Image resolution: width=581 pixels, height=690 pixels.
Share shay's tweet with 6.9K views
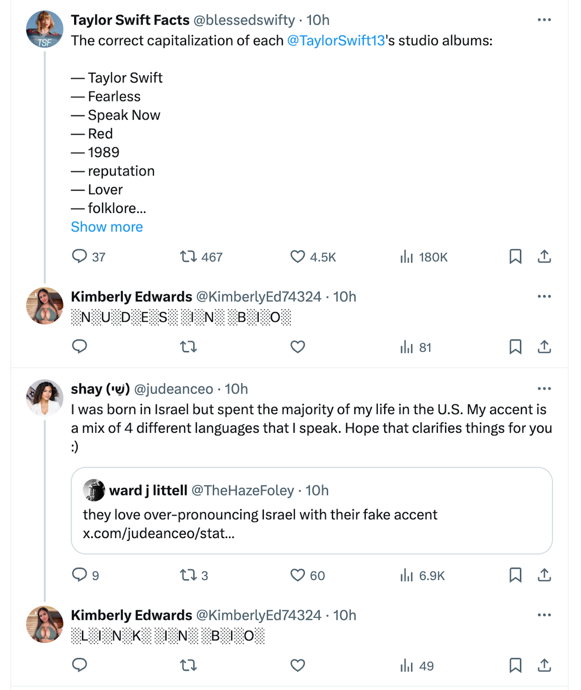tap(544, 575)
